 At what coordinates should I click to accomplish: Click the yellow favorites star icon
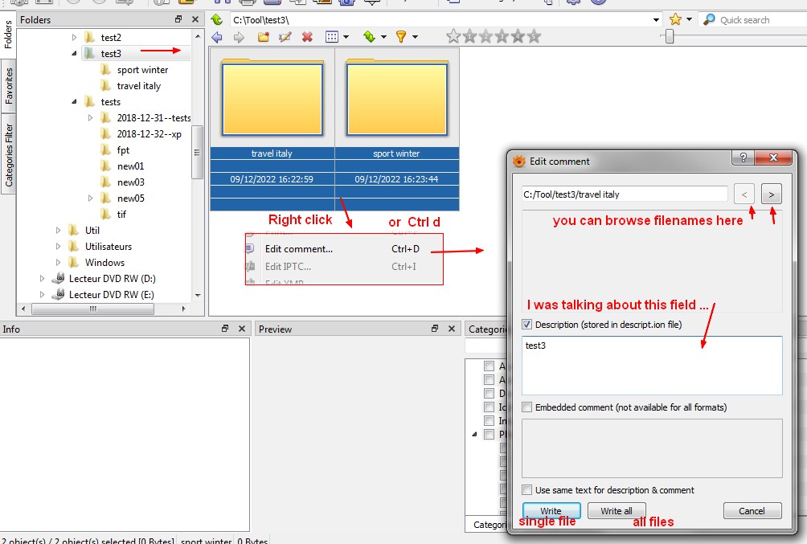675,19
